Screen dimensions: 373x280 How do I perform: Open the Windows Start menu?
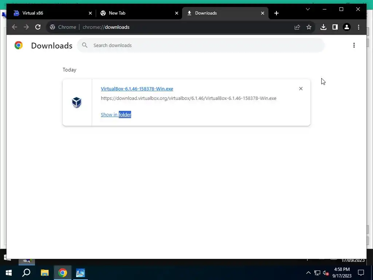9,273
